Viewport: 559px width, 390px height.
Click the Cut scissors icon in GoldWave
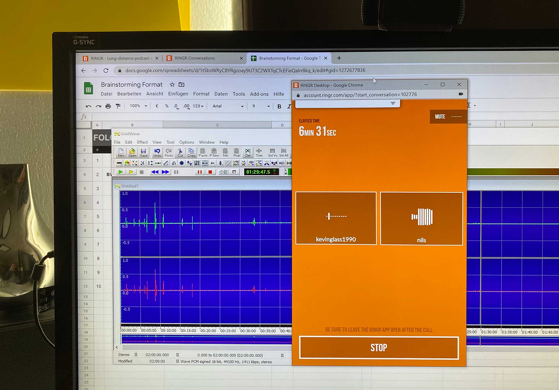tap(180, 152)
